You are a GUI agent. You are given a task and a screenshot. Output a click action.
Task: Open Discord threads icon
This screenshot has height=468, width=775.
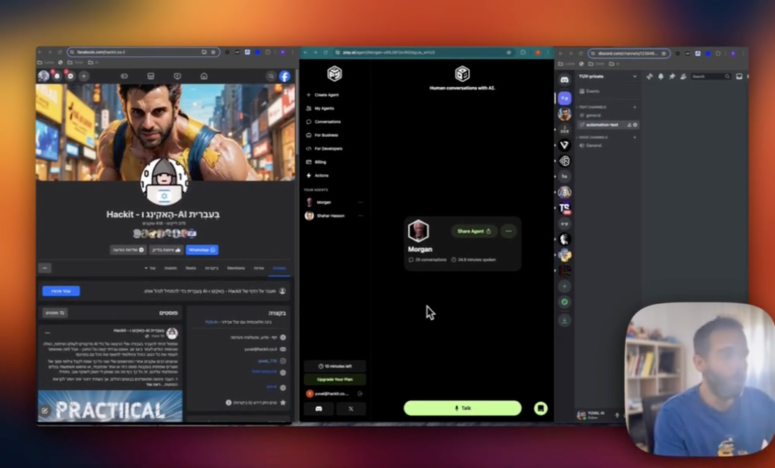[x=650, y=76]
